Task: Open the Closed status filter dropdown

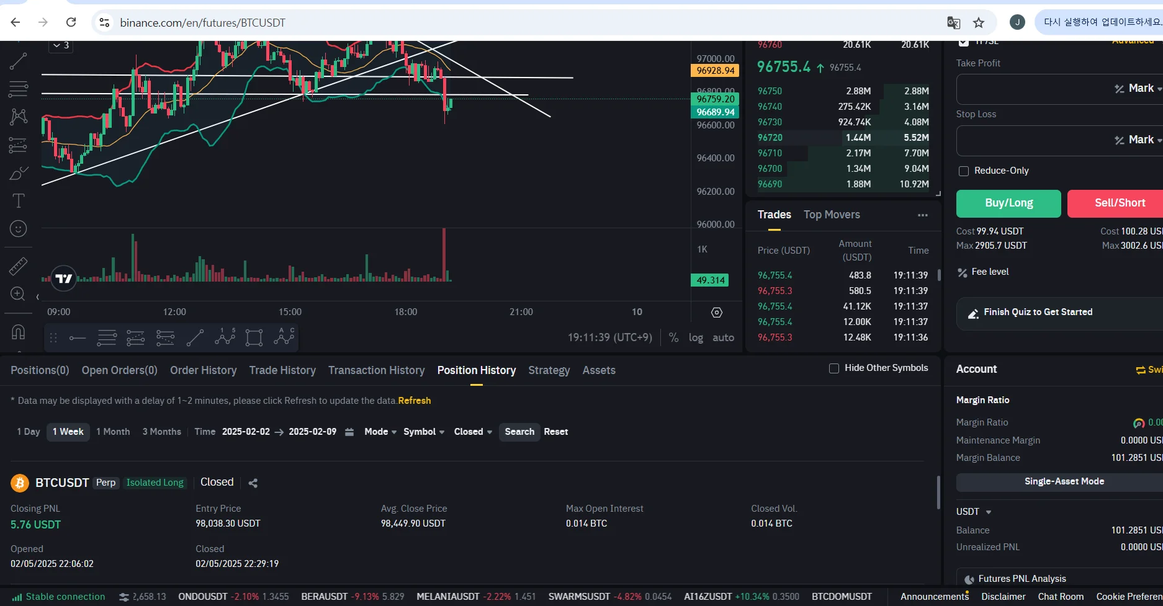Action: pos(473,432)
